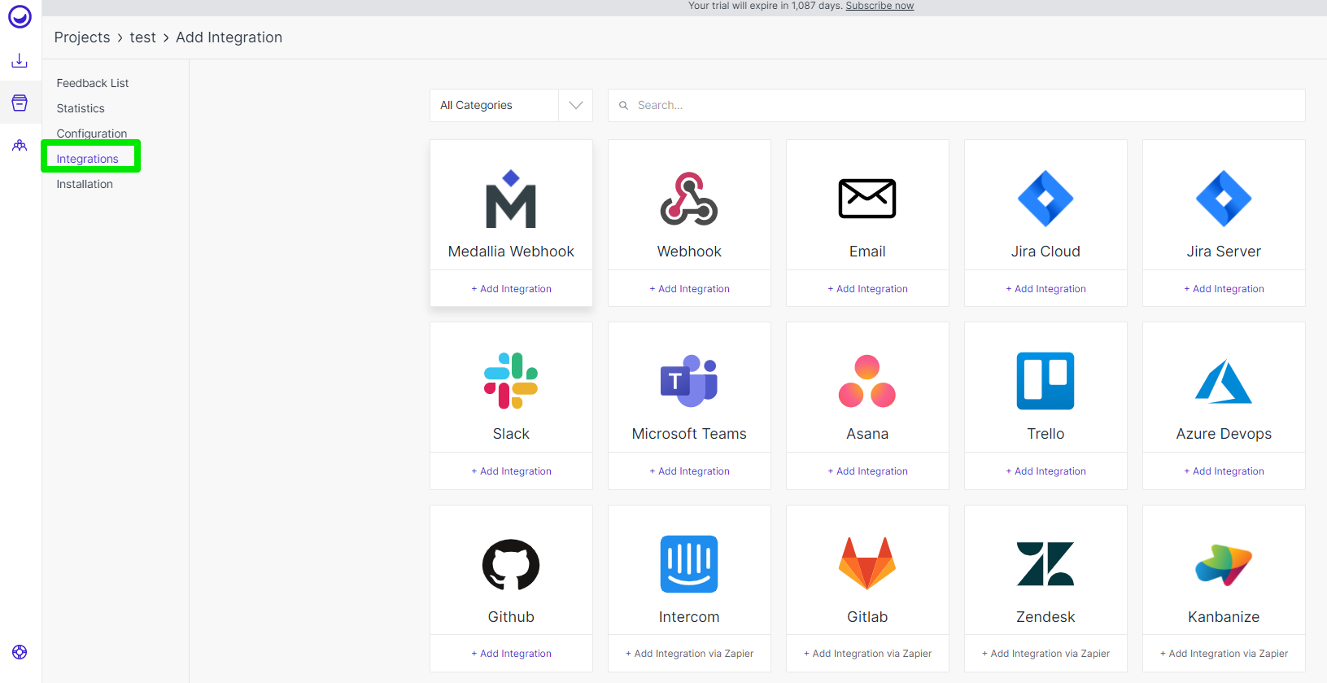Add Kanbanize integration via Zapier
1327x683 pixels.
click(x=1224, y=654)
